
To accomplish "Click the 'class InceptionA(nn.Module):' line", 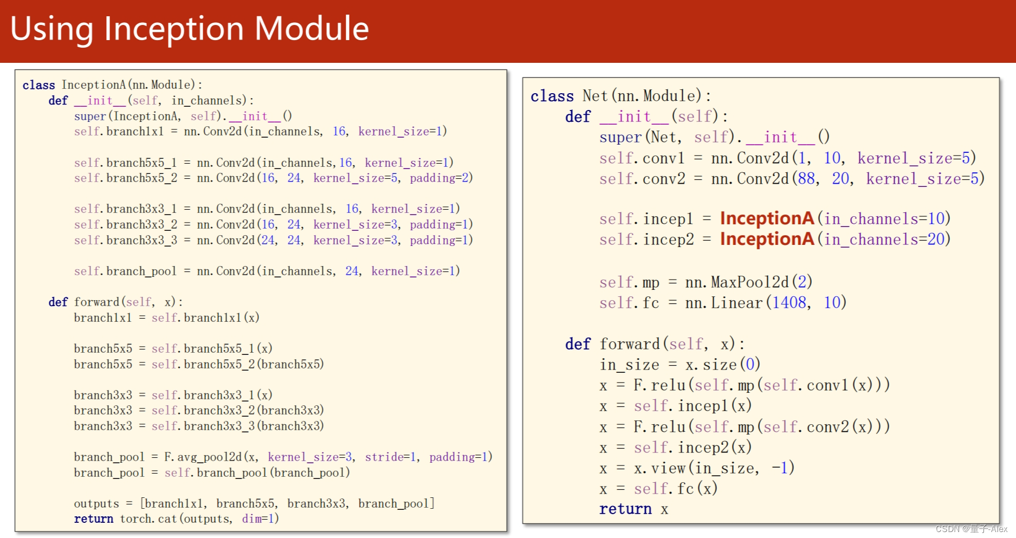I will click(113, 85).
